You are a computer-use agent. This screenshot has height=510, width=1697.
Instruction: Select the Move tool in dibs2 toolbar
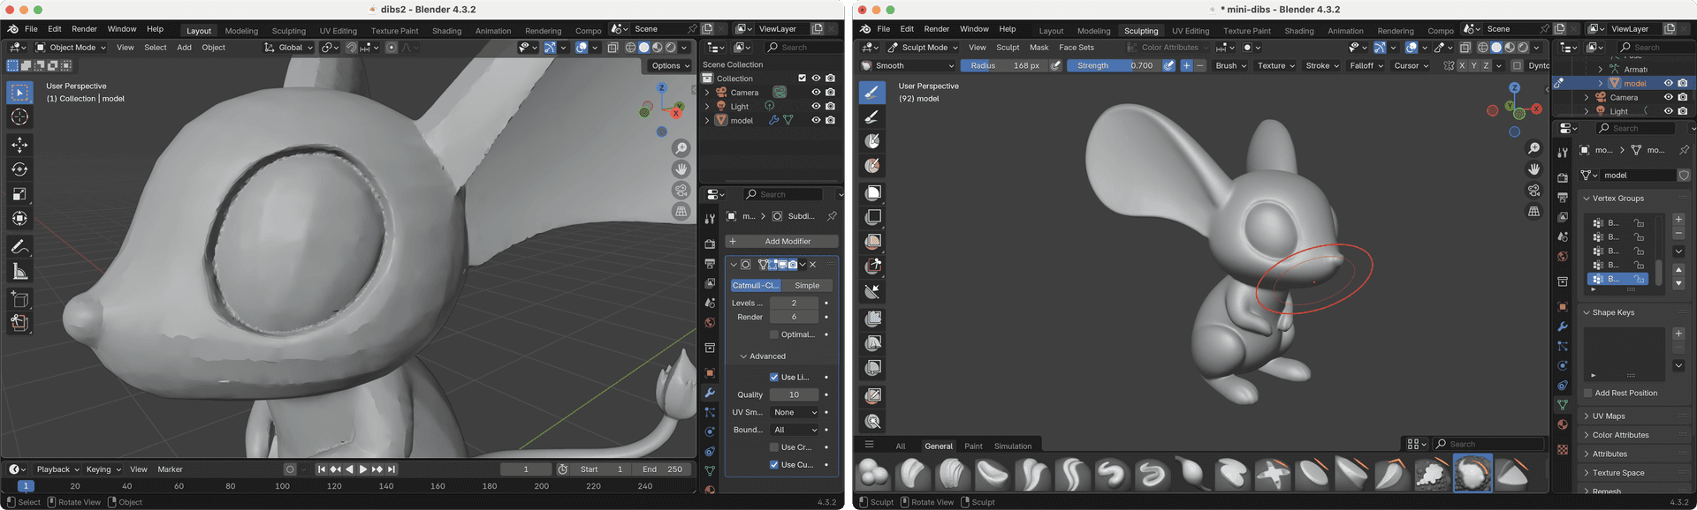(x=19, y=145)
